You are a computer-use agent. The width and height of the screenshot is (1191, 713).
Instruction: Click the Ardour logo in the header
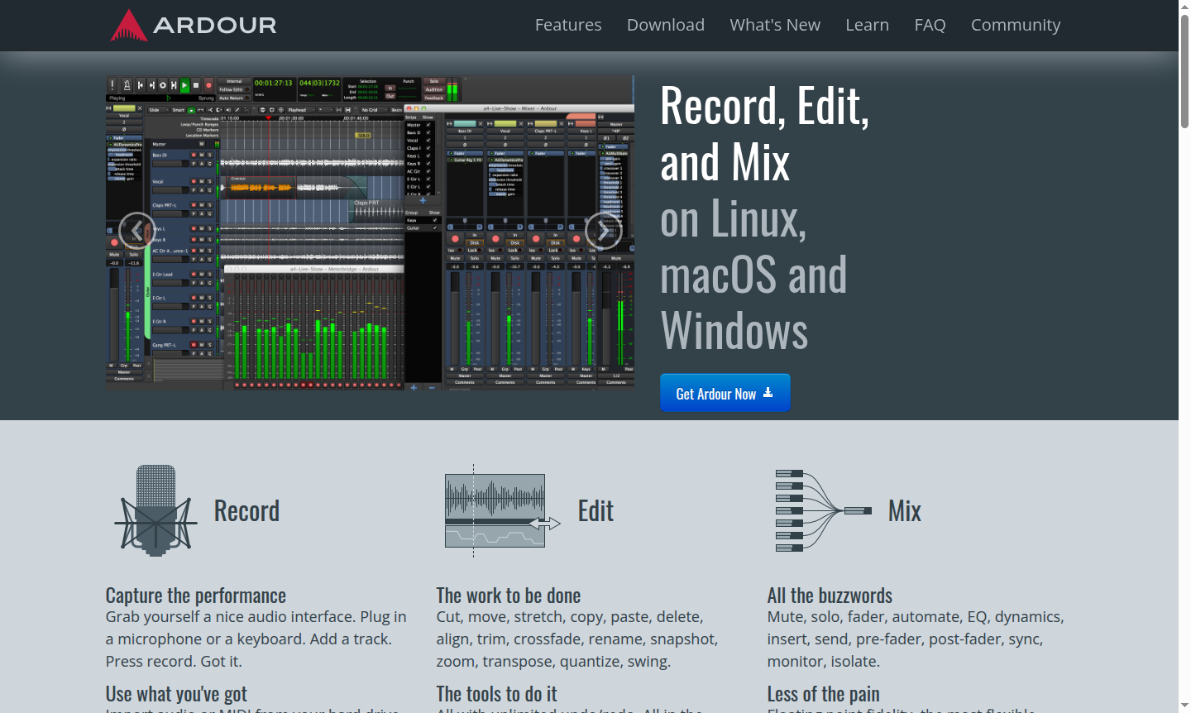tap(193, 25)
